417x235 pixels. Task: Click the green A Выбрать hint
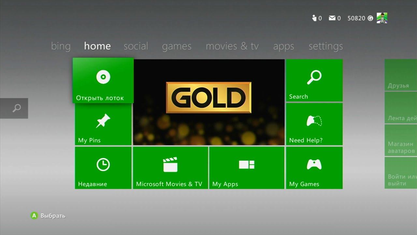coord(48,216)
